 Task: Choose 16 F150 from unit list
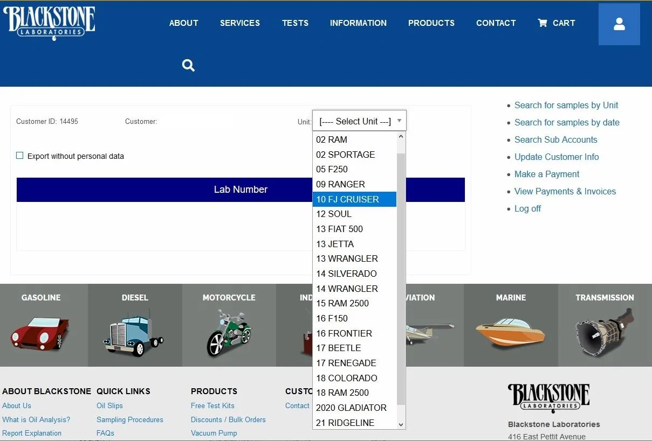(x=354, y=318)
